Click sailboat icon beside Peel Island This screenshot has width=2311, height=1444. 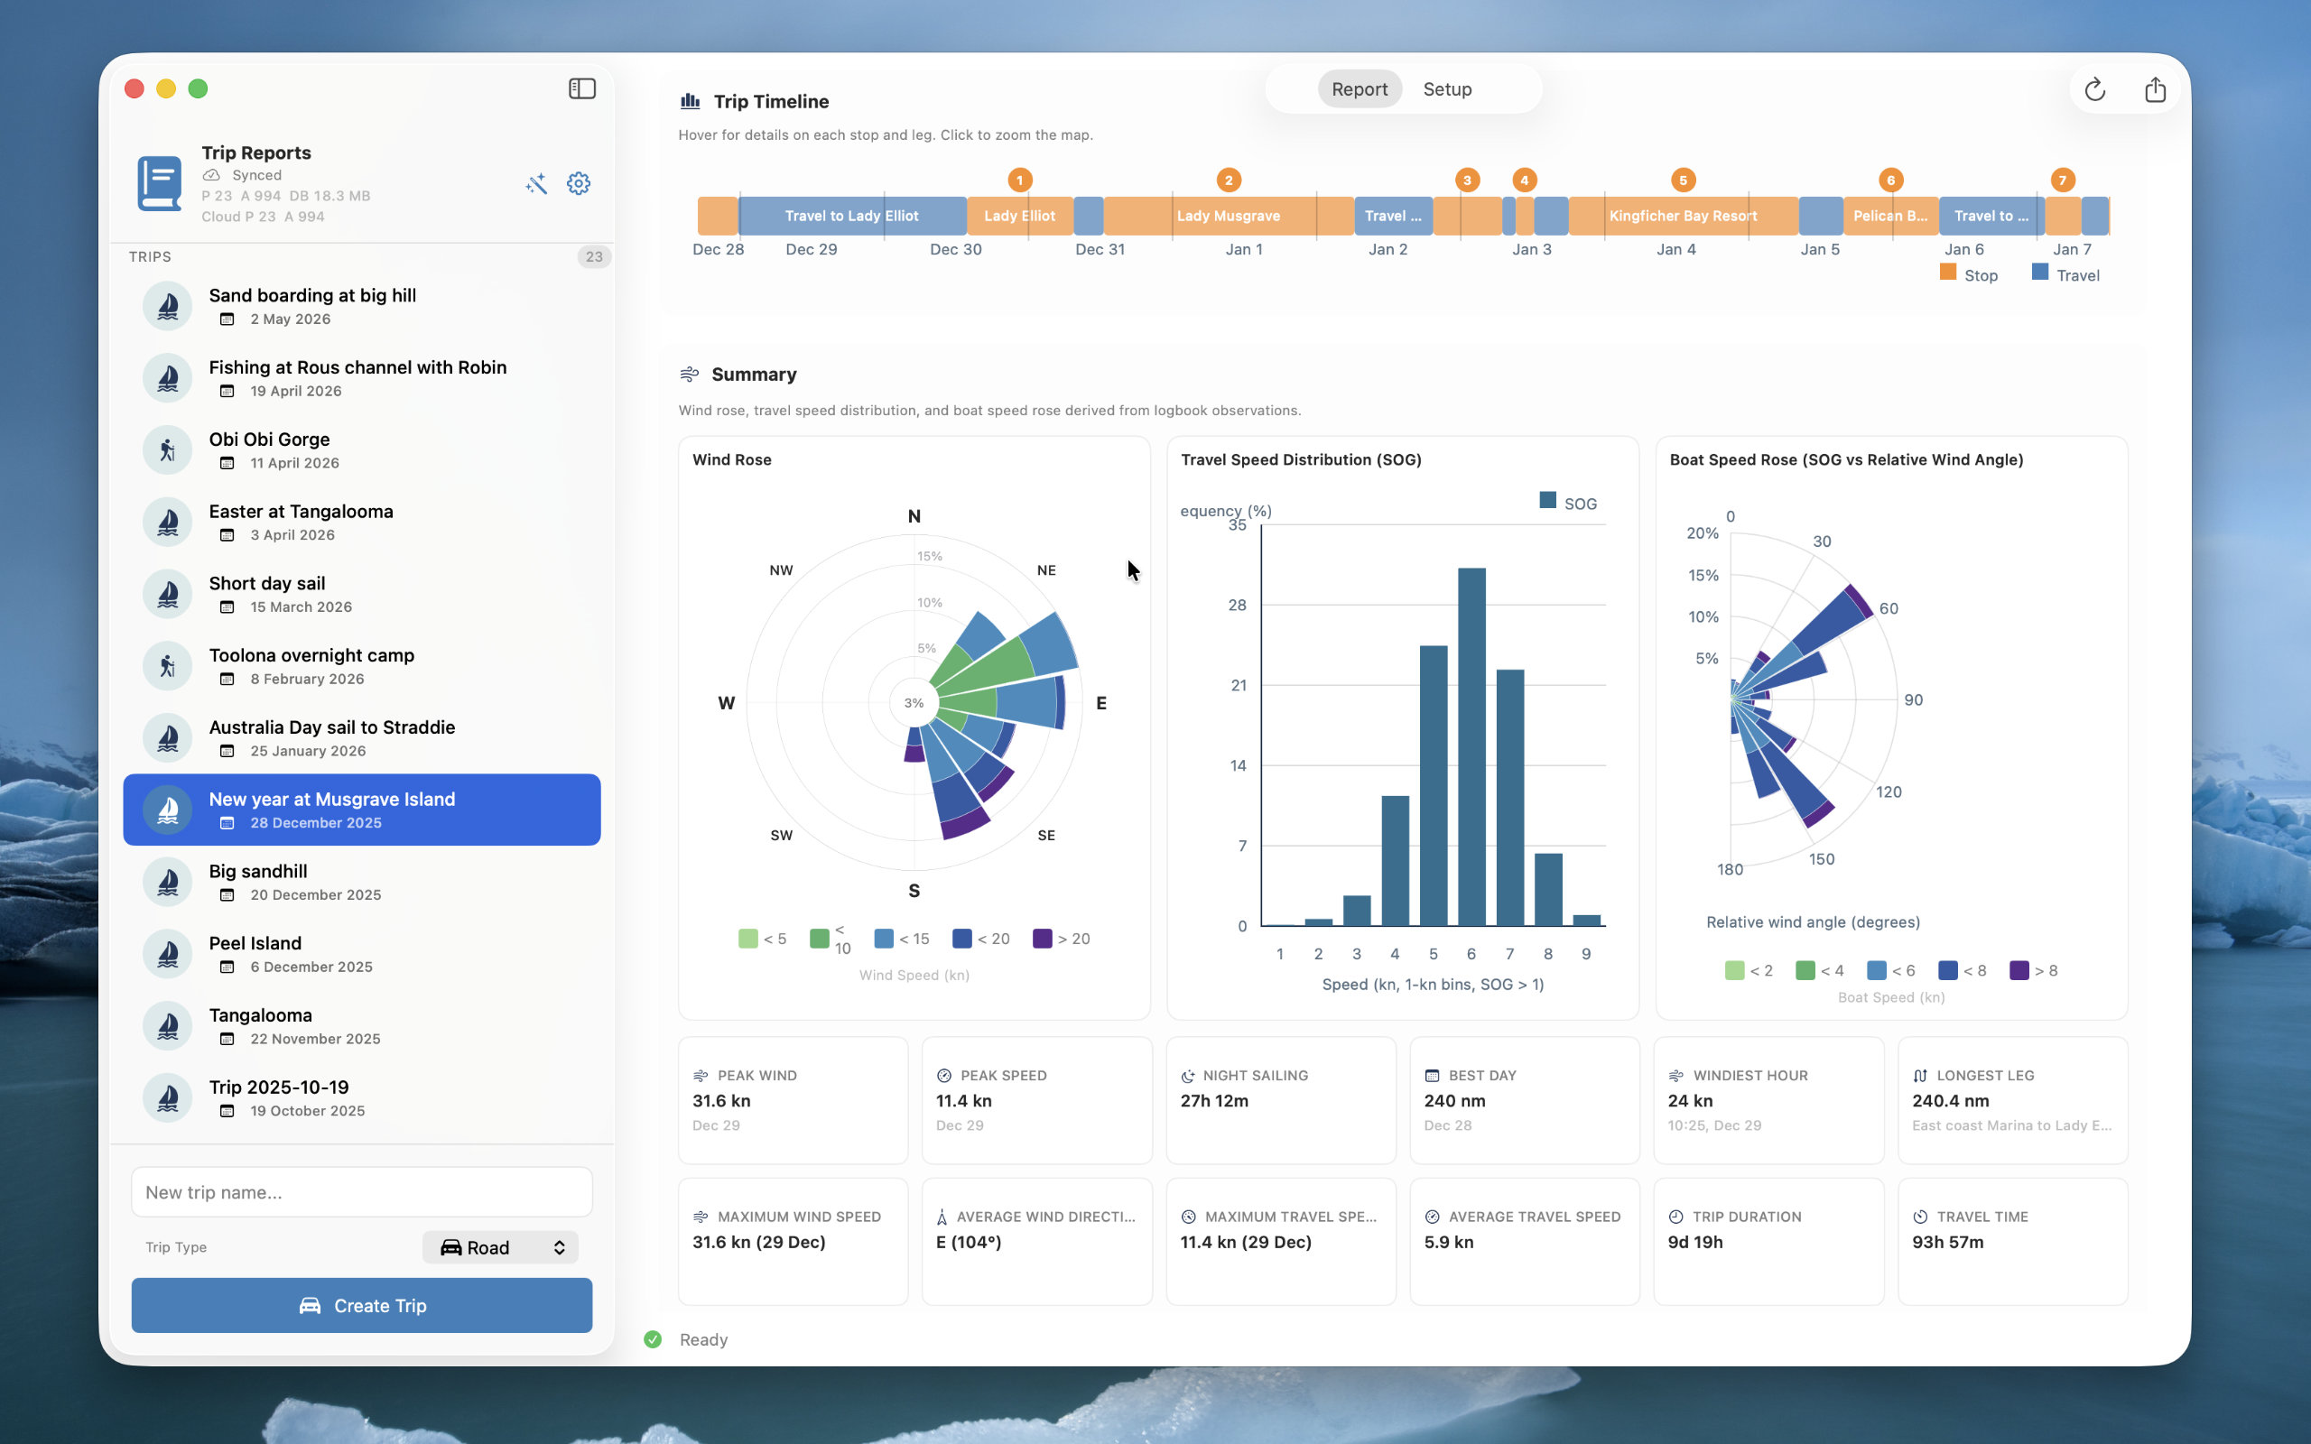pos(167,953)
